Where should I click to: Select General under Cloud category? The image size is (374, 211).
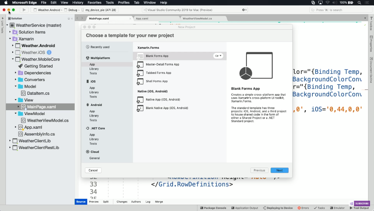point(94,158)
